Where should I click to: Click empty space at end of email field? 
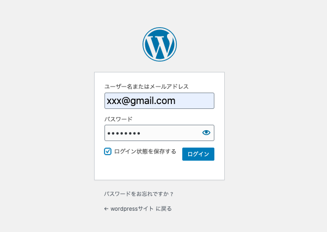point(194,101)
